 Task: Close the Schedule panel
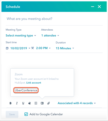point(99,7)
